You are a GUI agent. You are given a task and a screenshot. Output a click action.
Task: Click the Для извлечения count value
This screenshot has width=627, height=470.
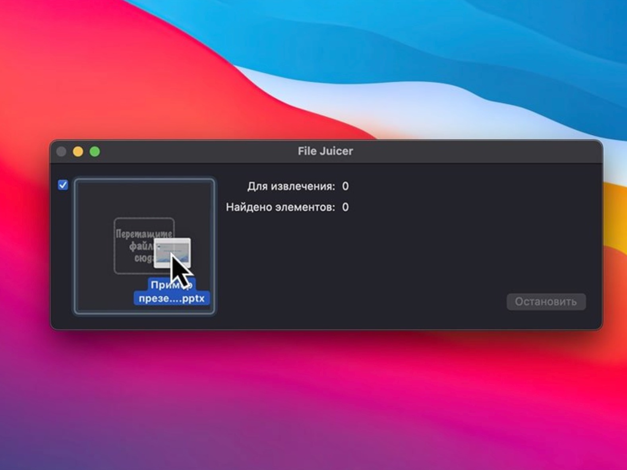coord(345,186)
